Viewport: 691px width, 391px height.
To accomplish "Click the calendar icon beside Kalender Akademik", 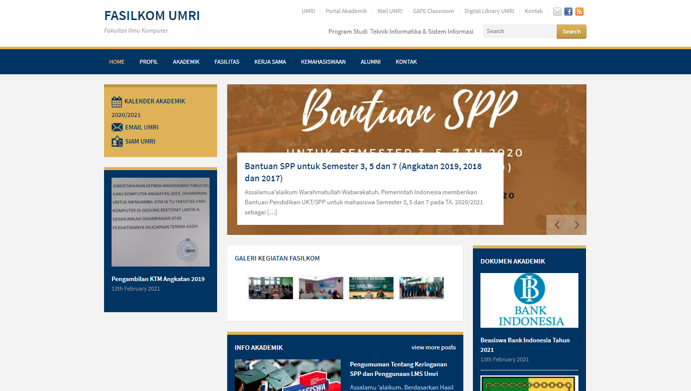I will click(117, 102).
